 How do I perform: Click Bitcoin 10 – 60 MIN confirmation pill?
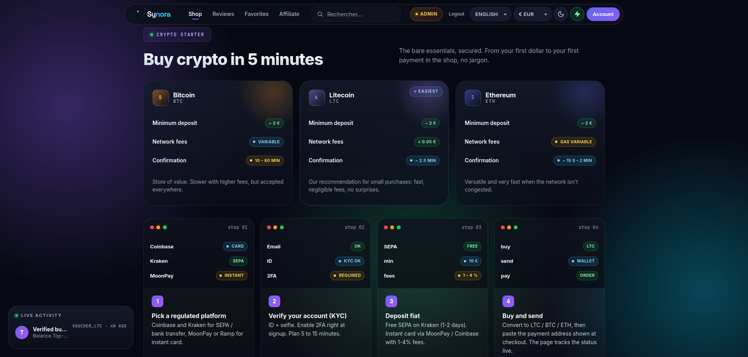265,160
